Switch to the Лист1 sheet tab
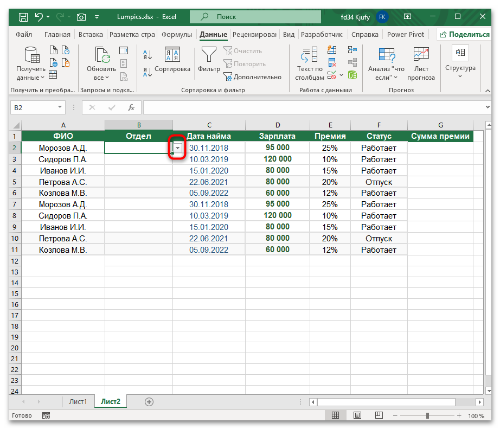The image size is (500, 429). click(x=78, y=402)
